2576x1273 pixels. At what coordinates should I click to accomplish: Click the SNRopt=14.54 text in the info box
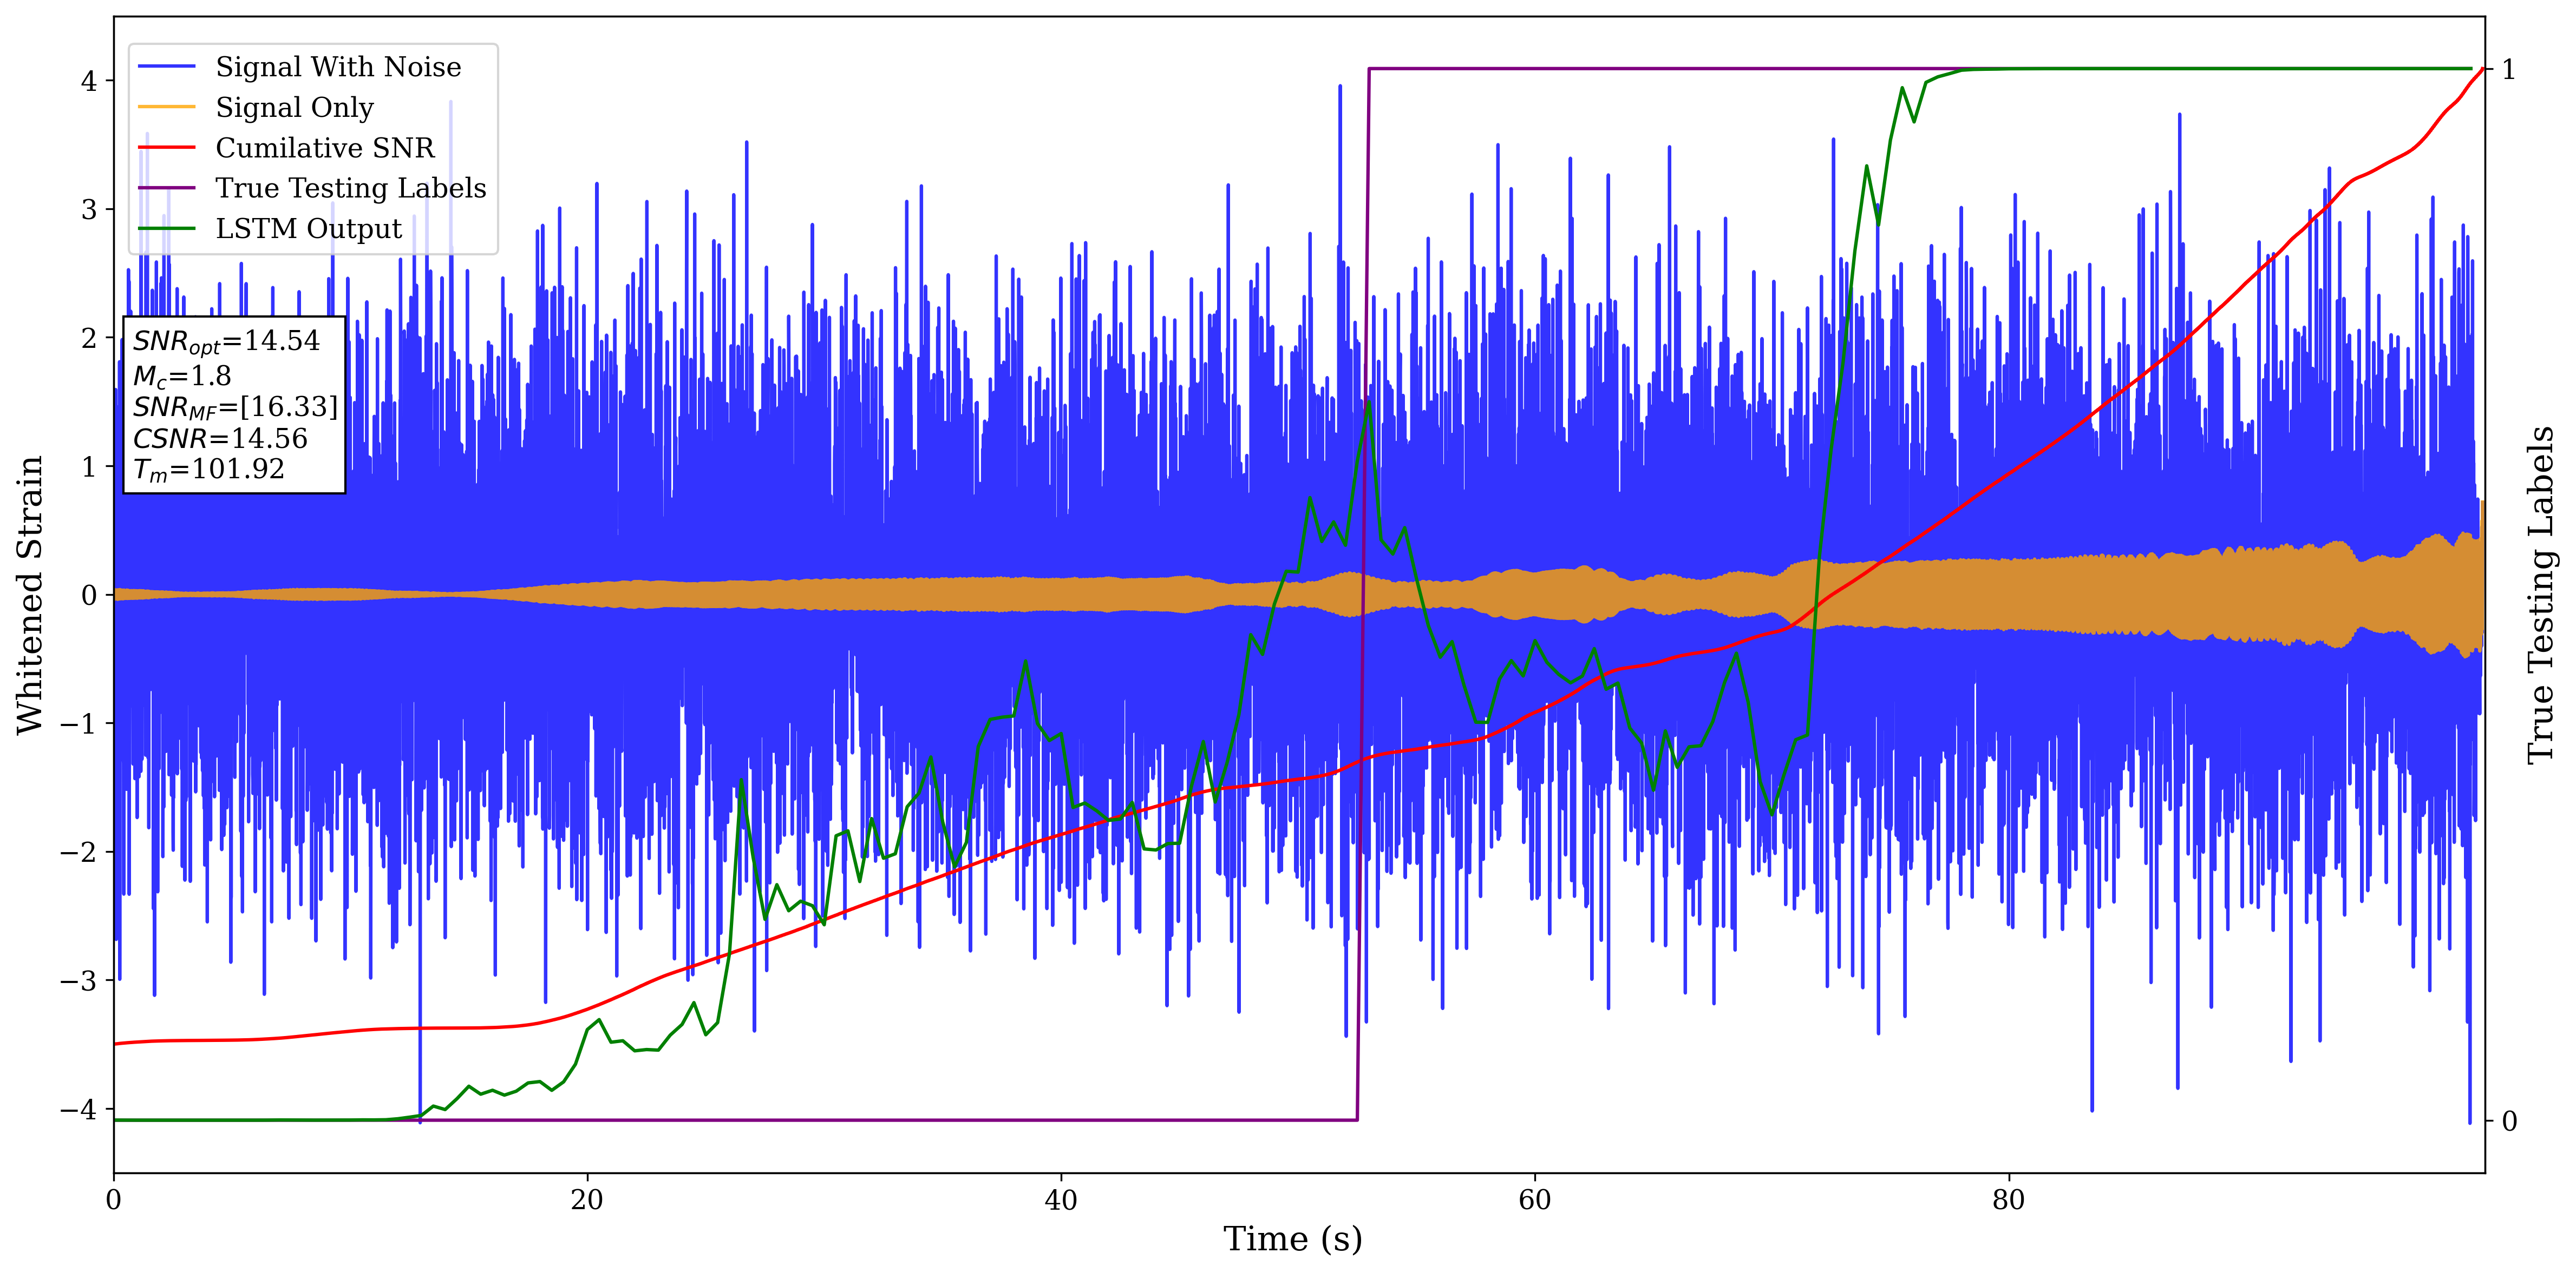pos(226,342)
